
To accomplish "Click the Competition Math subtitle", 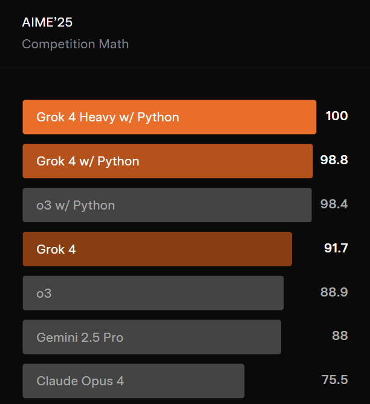I will [x=76, y=44].
